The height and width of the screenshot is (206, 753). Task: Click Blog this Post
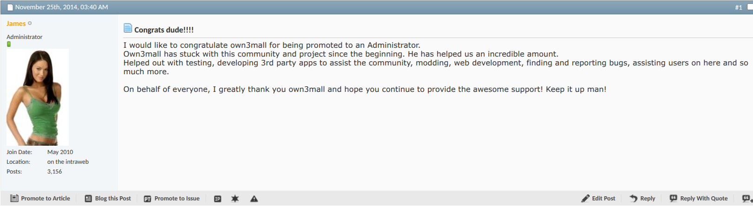pos(108,199)
